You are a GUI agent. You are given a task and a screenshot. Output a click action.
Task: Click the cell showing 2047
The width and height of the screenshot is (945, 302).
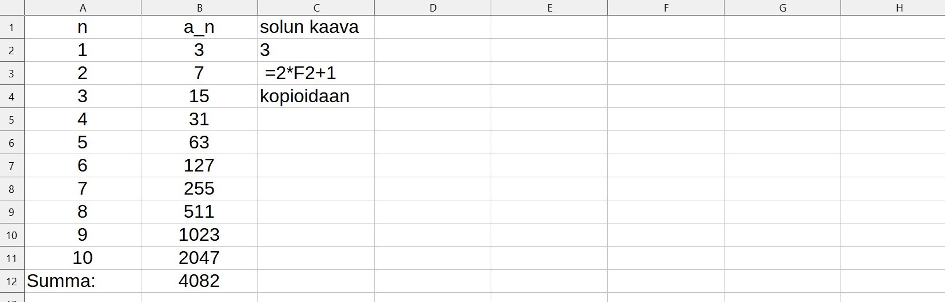pos(199,258)
